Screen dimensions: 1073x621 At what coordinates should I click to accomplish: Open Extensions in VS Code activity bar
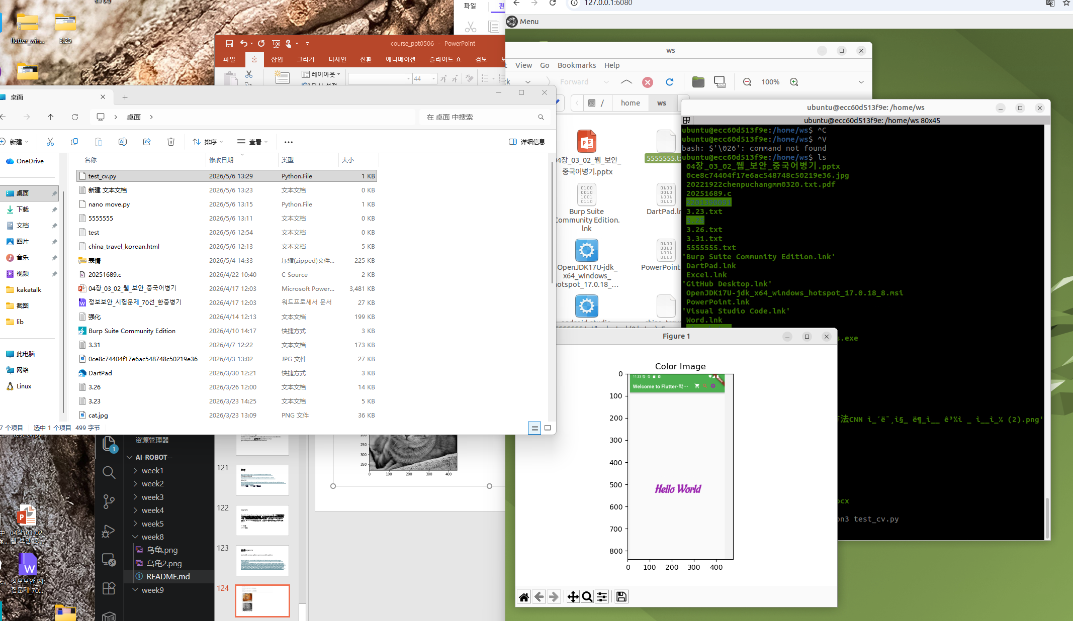click(109, 588)
